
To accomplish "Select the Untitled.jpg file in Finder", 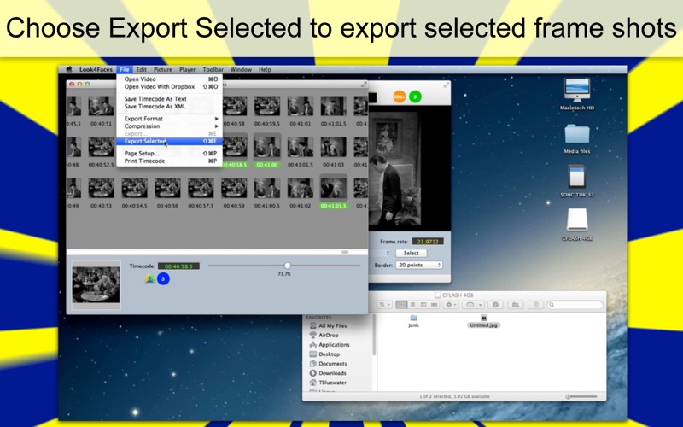I will (x=483, y=321).
